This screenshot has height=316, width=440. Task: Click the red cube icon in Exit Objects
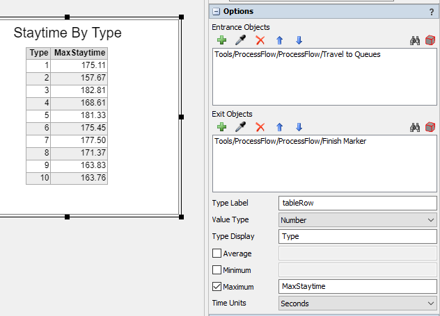click(430, 127)
